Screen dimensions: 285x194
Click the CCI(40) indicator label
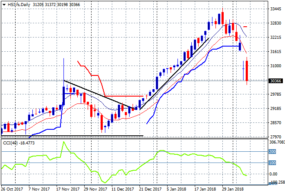click(10, 142)
